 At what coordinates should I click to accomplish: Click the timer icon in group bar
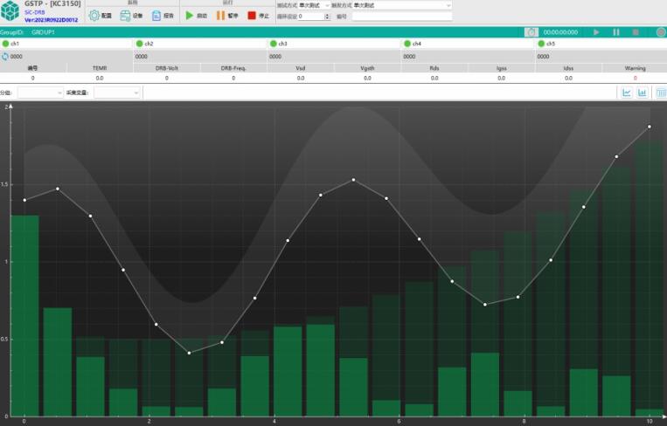[x=531, y=32]
